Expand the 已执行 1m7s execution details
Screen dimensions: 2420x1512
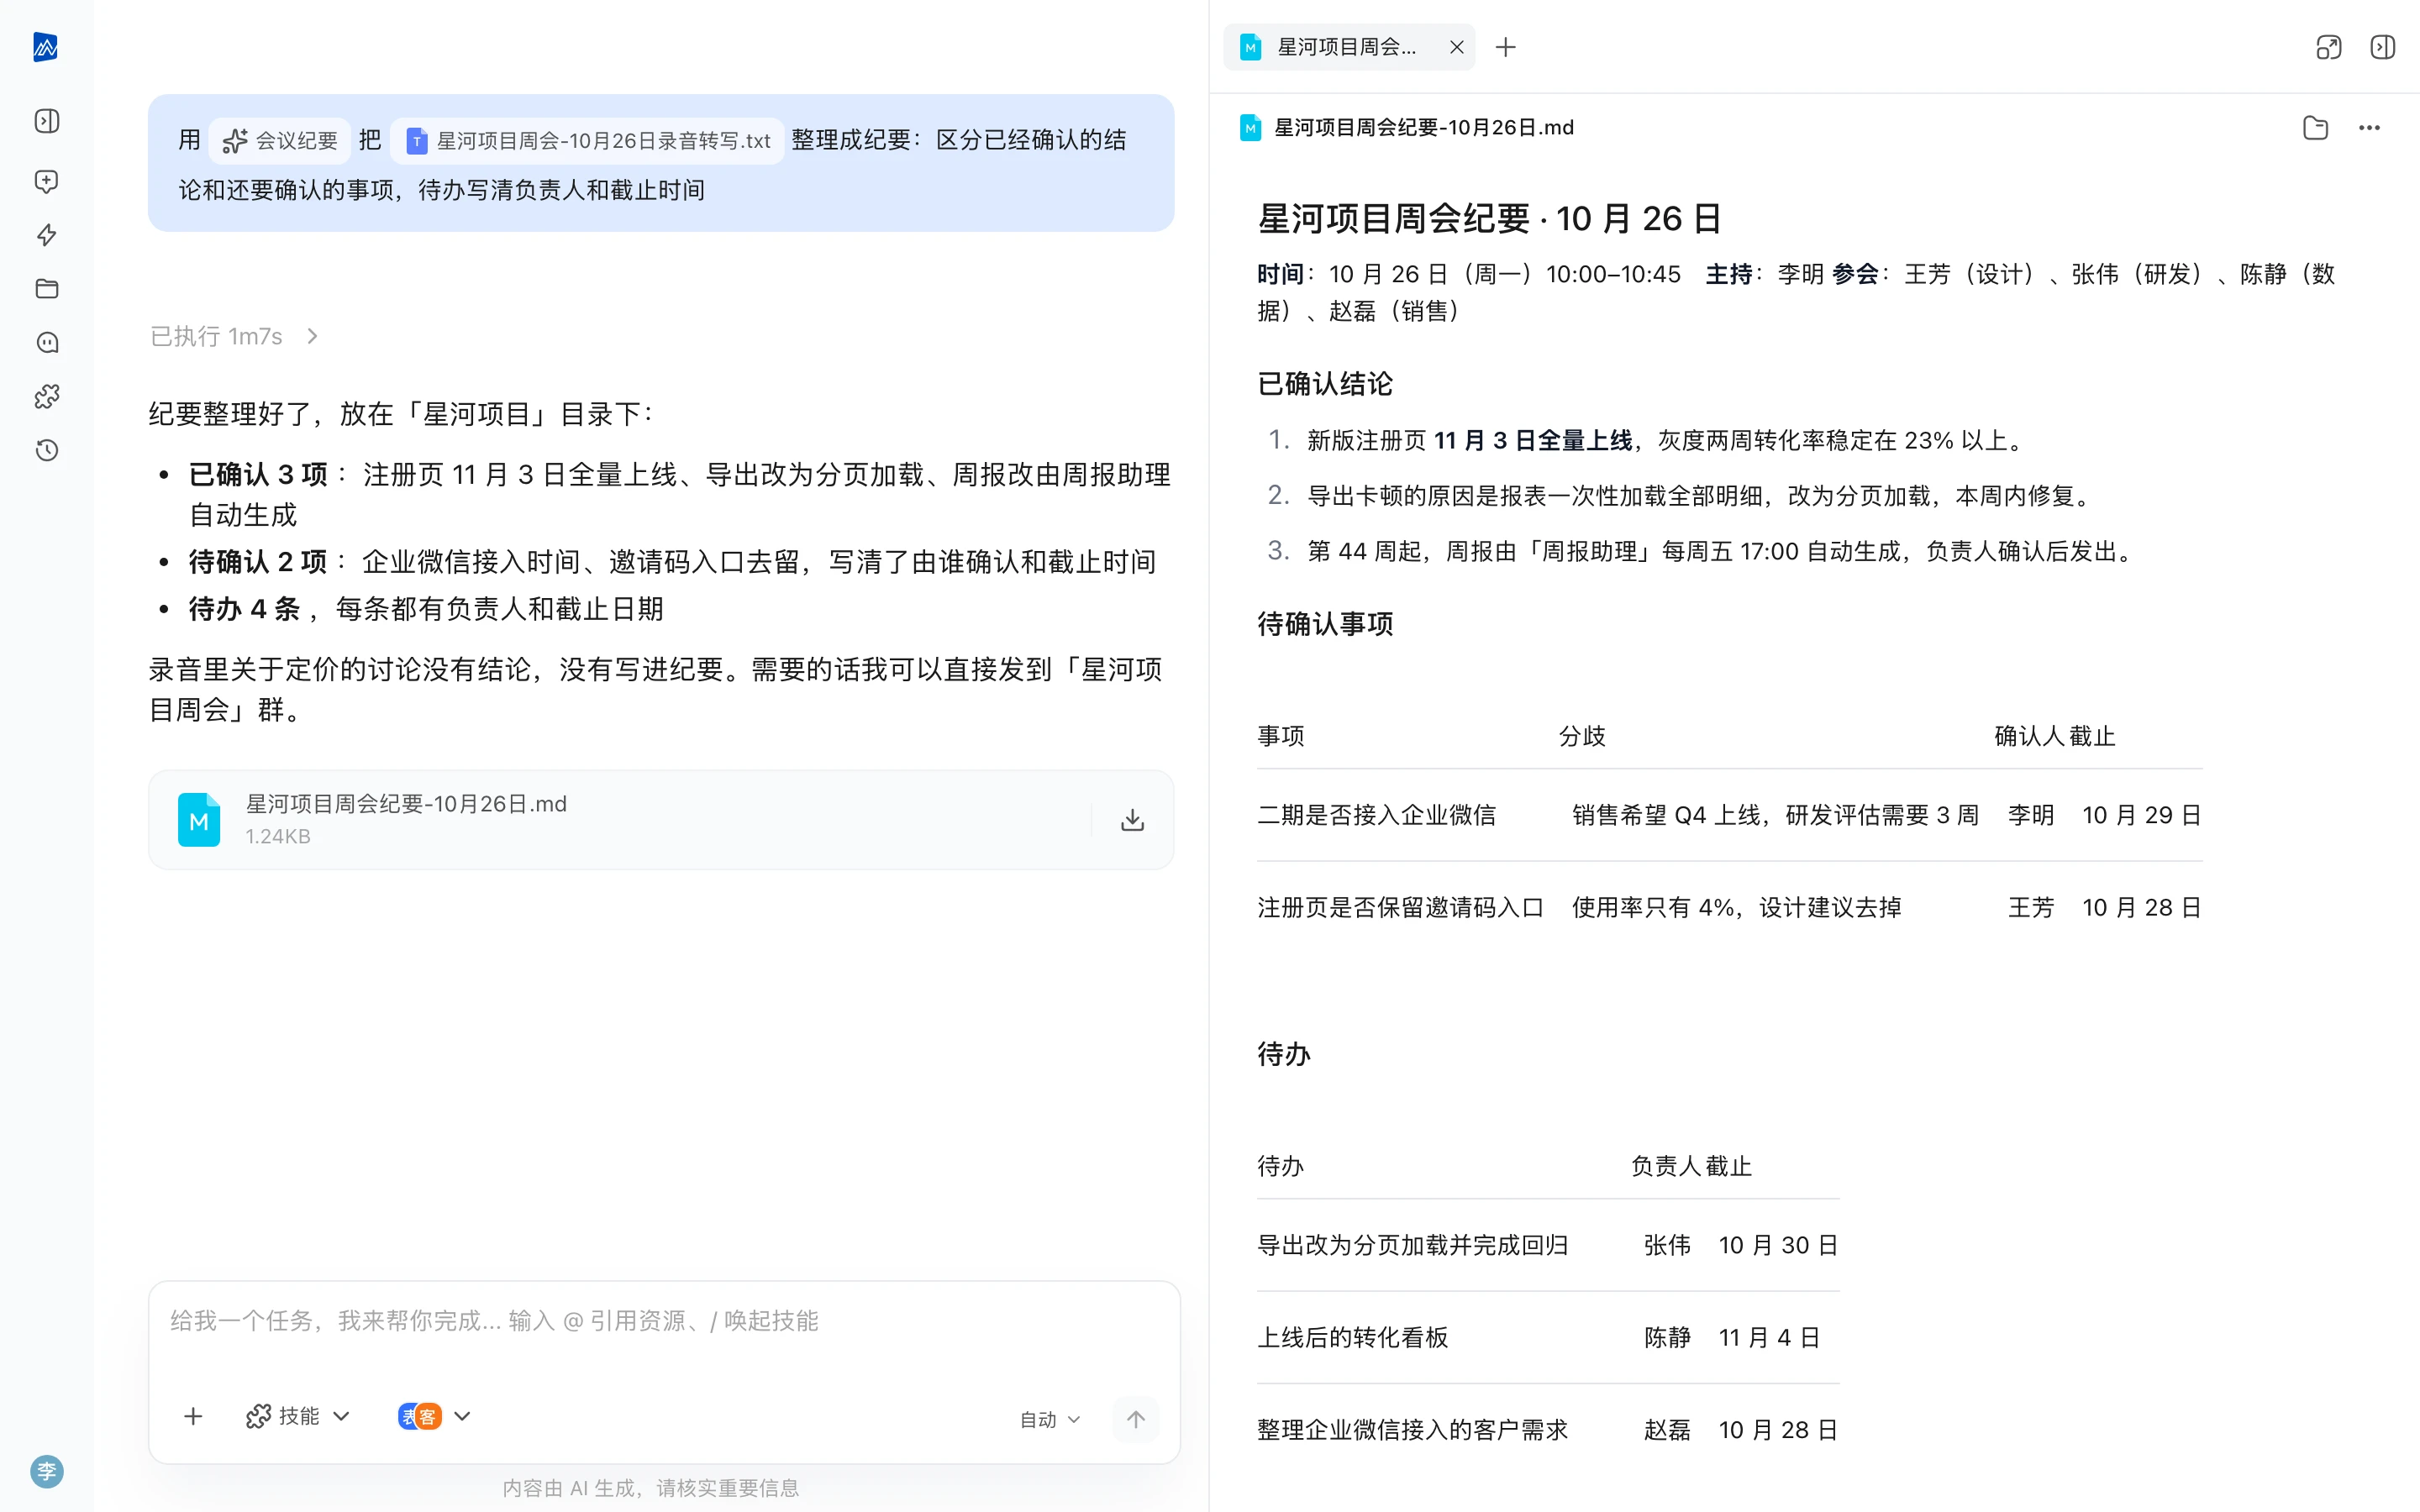[234, 336]
